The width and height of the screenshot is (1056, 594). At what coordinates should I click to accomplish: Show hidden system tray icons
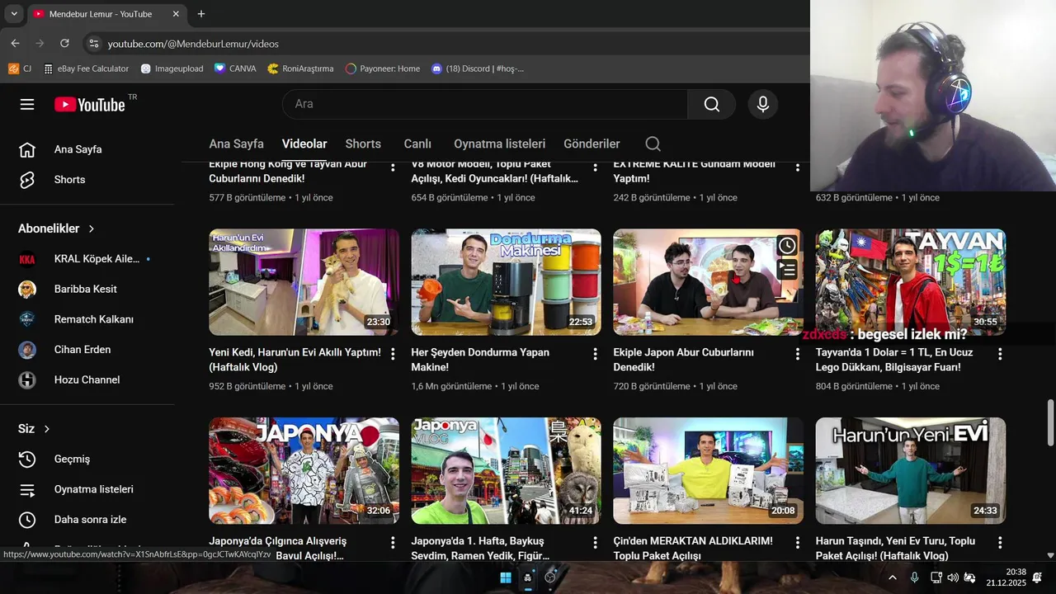(892, 577)
